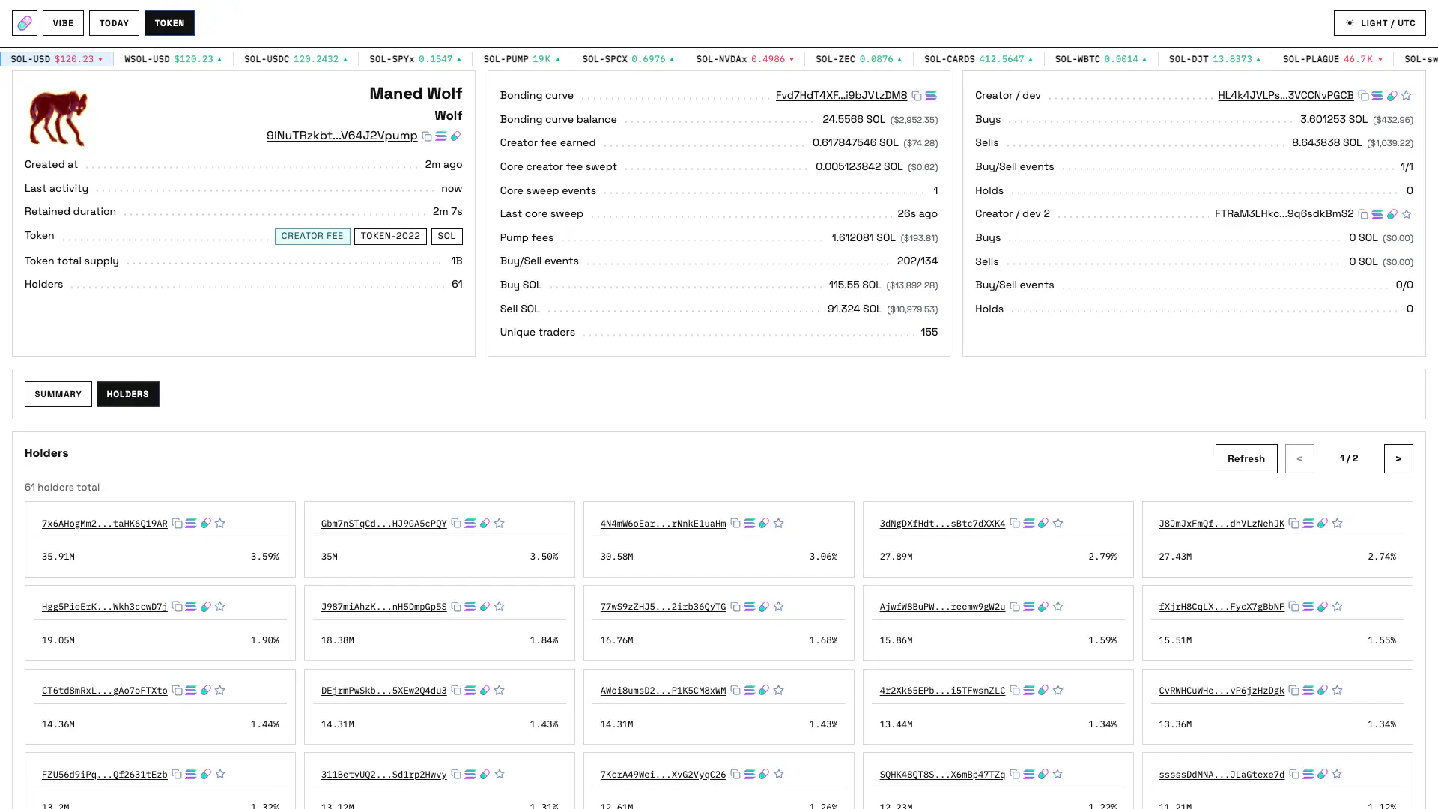Select the HOLDERS tab
Screen dimensions: 1438x809
(128, 394)
